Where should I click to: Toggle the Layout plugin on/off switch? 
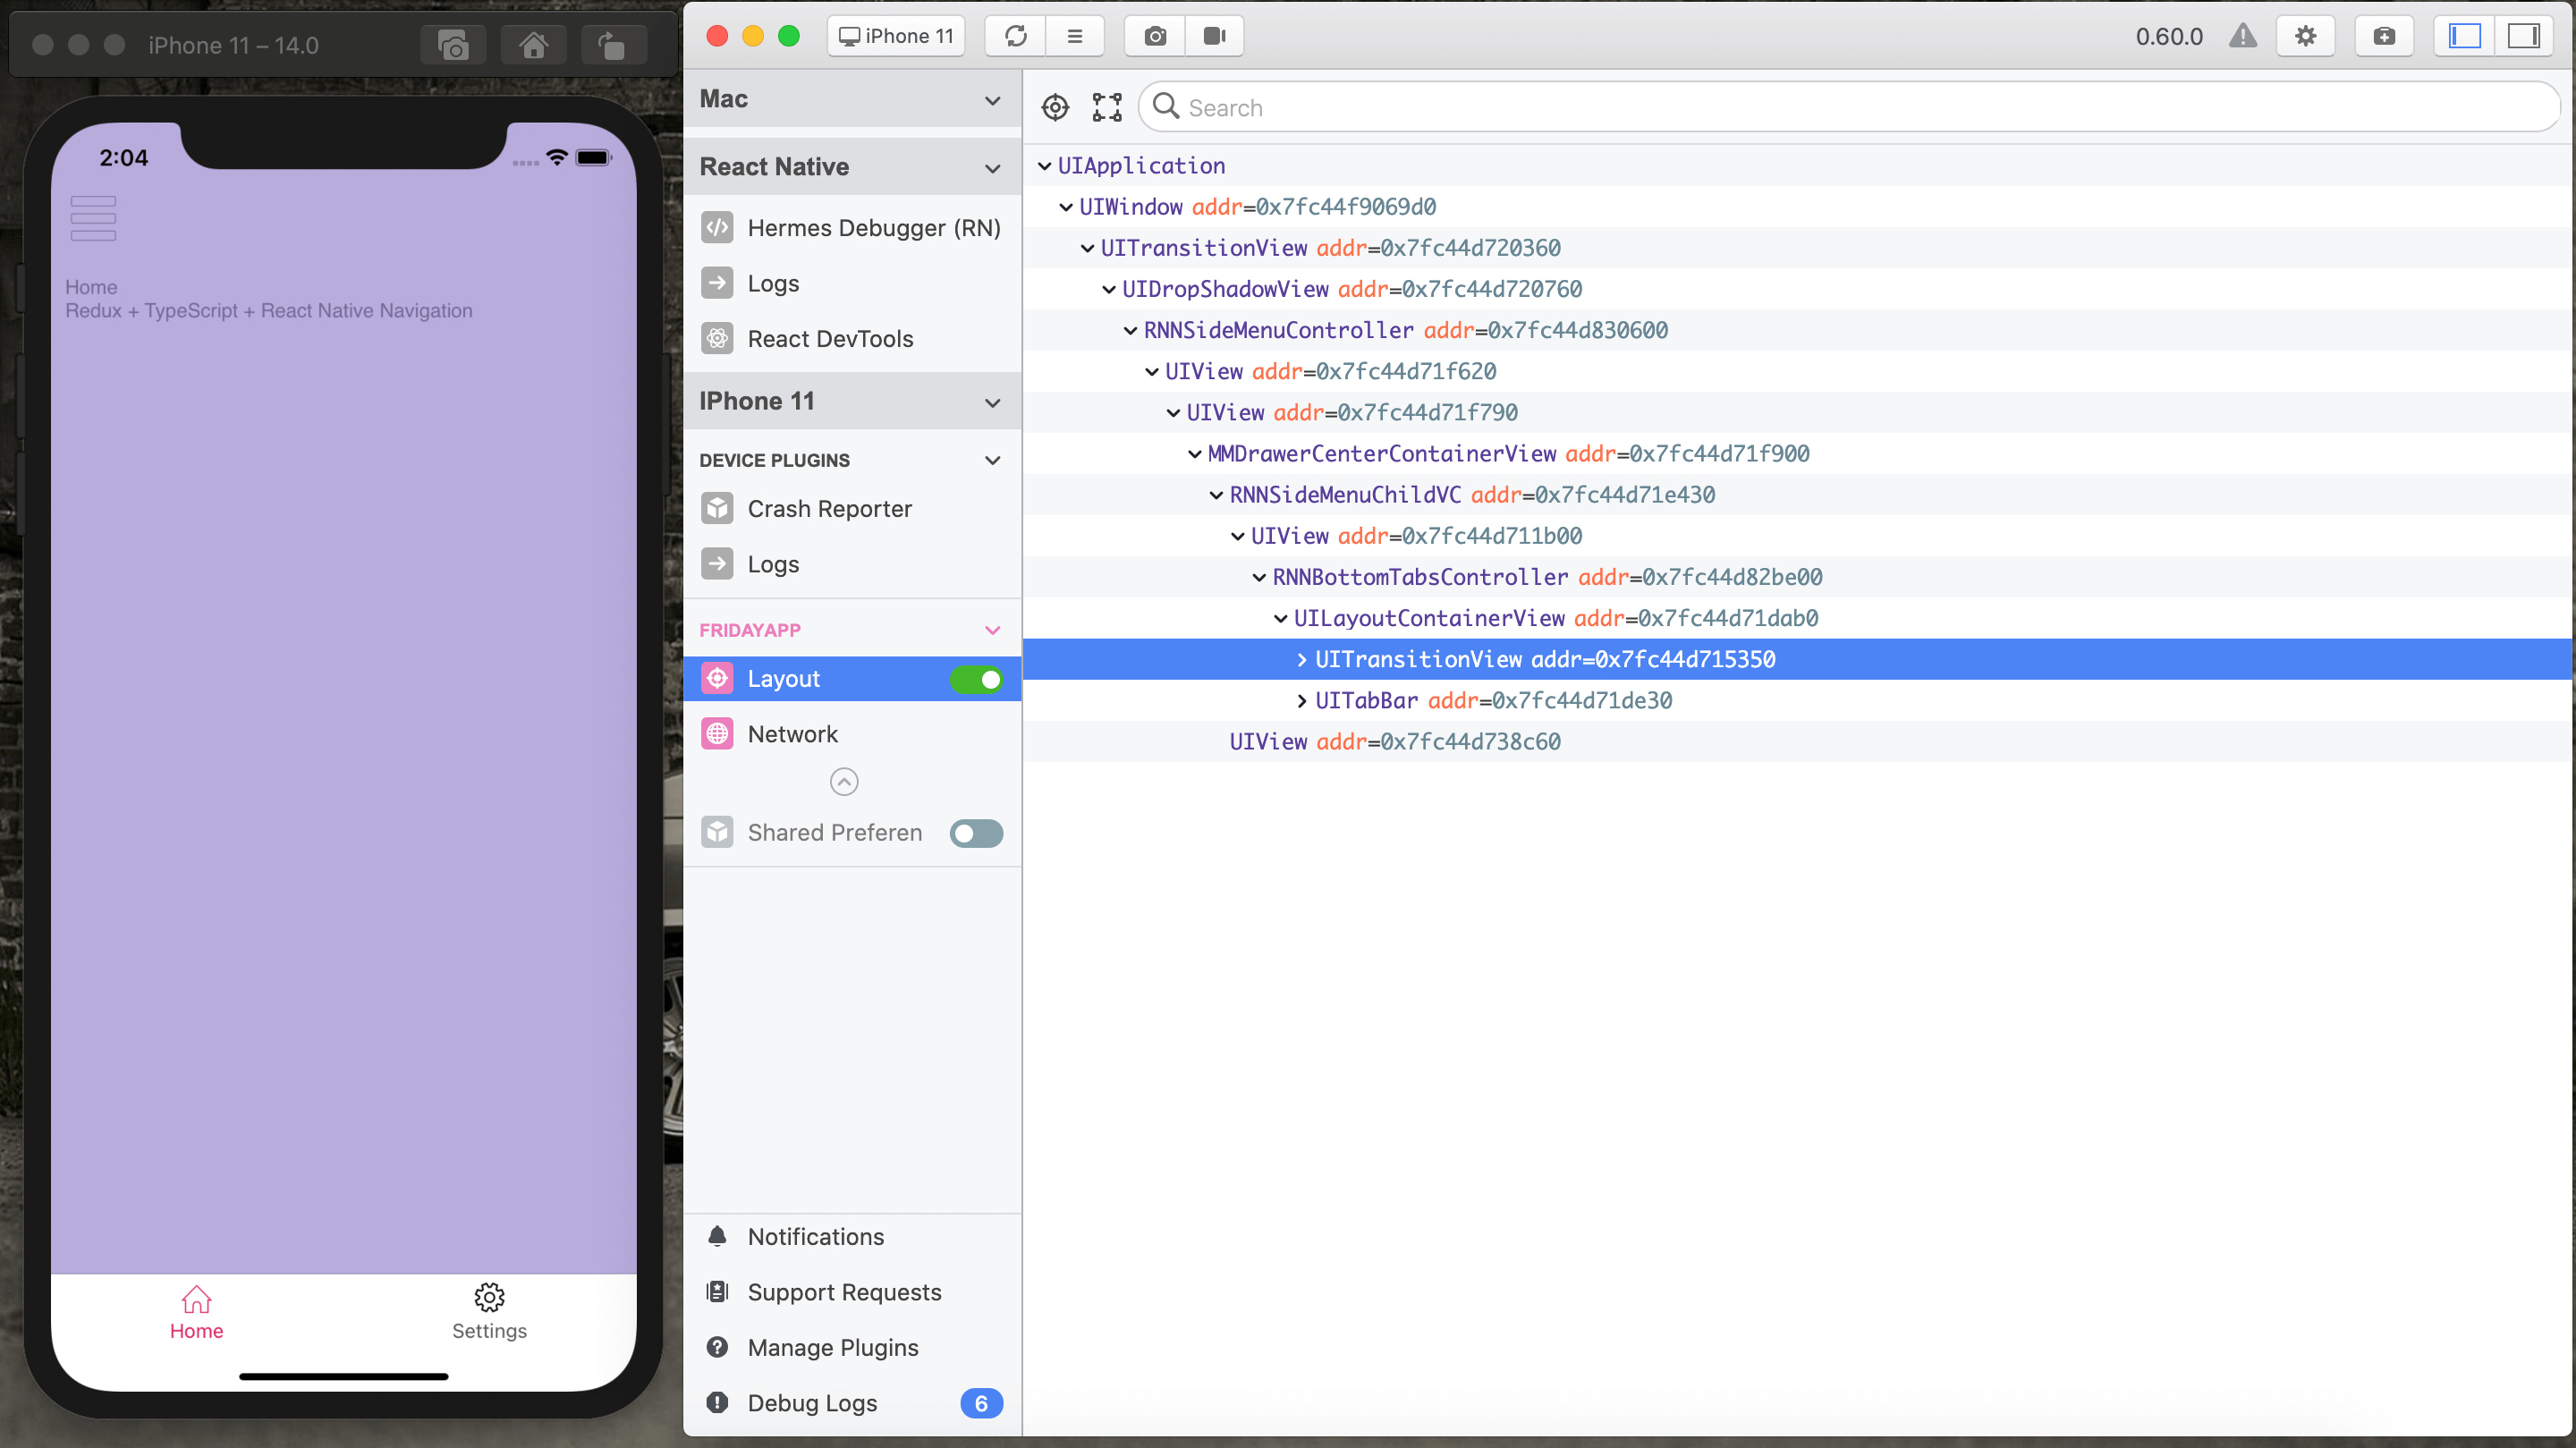pyautogui.click(x=979, y=678)
